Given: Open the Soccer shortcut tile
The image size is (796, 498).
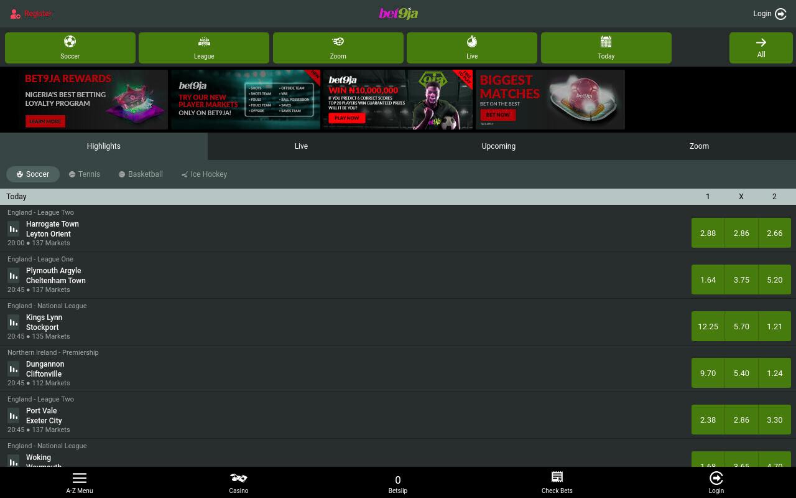Looking at the screenshot, I should click(70, 48).
